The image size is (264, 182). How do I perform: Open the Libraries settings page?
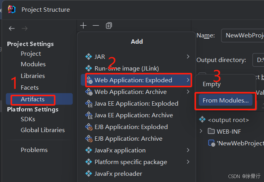[x=33, y=76]
